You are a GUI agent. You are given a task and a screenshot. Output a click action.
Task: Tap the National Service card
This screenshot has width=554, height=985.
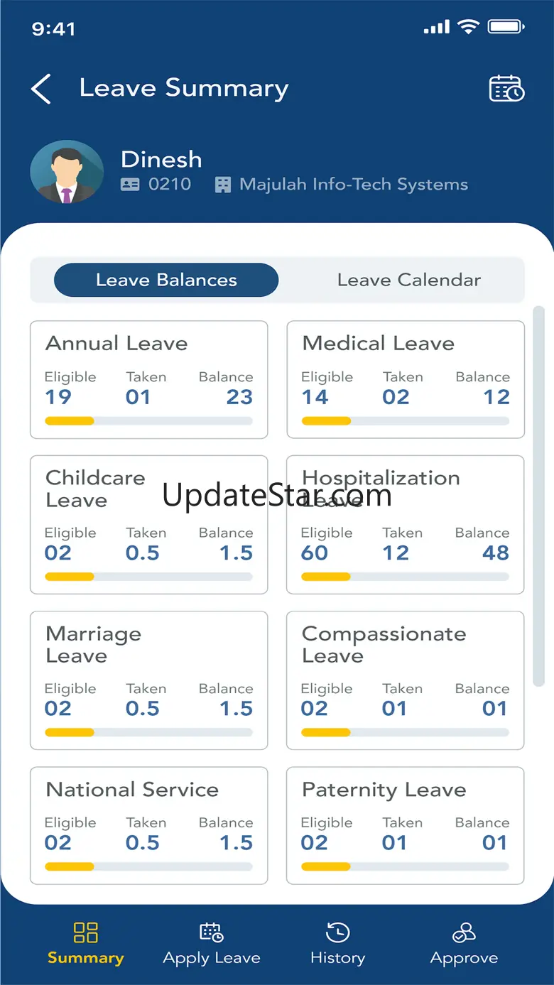[149, 825]
